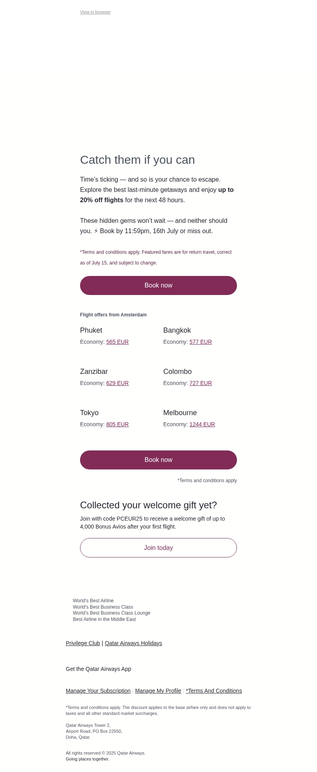Screen dimensions: 317x772
Task: Click the Collected your welcome gift yet heading
Action: (x=149, y=505)
